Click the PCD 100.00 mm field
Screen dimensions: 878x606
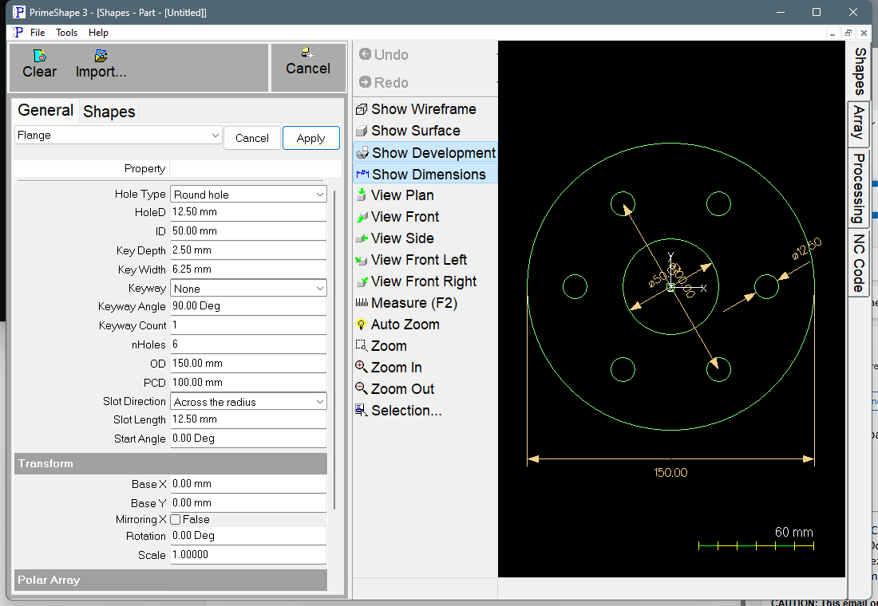tap(248, 382)
